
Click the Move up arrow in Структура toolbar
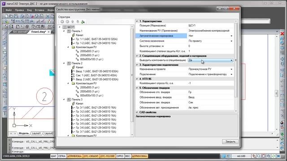(73, 22)
